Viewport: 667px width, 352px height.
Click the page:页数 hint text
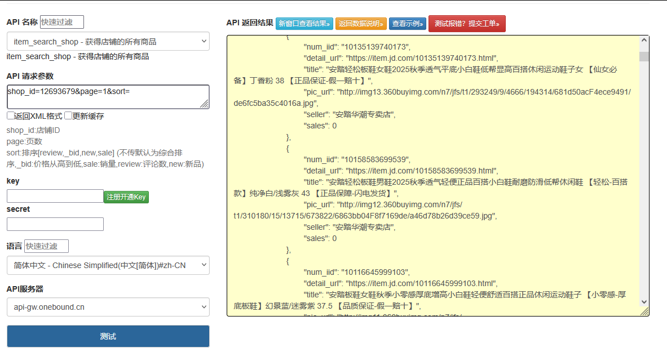coord(24,141)
